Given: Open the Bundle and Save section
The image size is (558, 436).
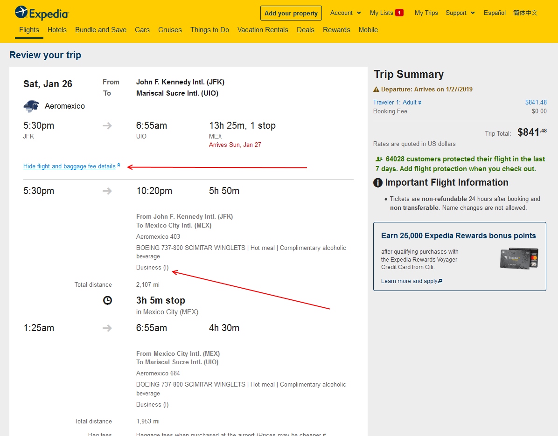Looking at the screenshot, I should click(x=100, y=30).
